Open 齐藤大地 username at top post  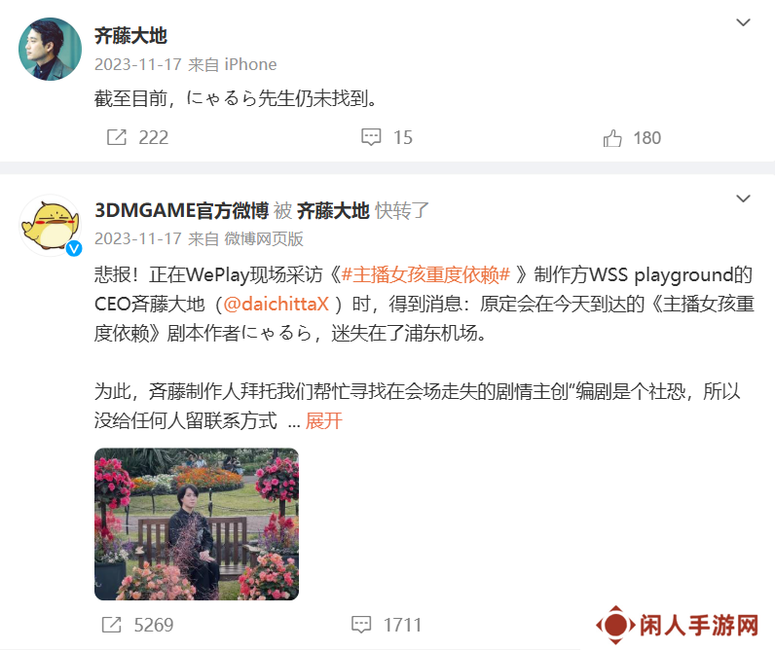point(130,36)
